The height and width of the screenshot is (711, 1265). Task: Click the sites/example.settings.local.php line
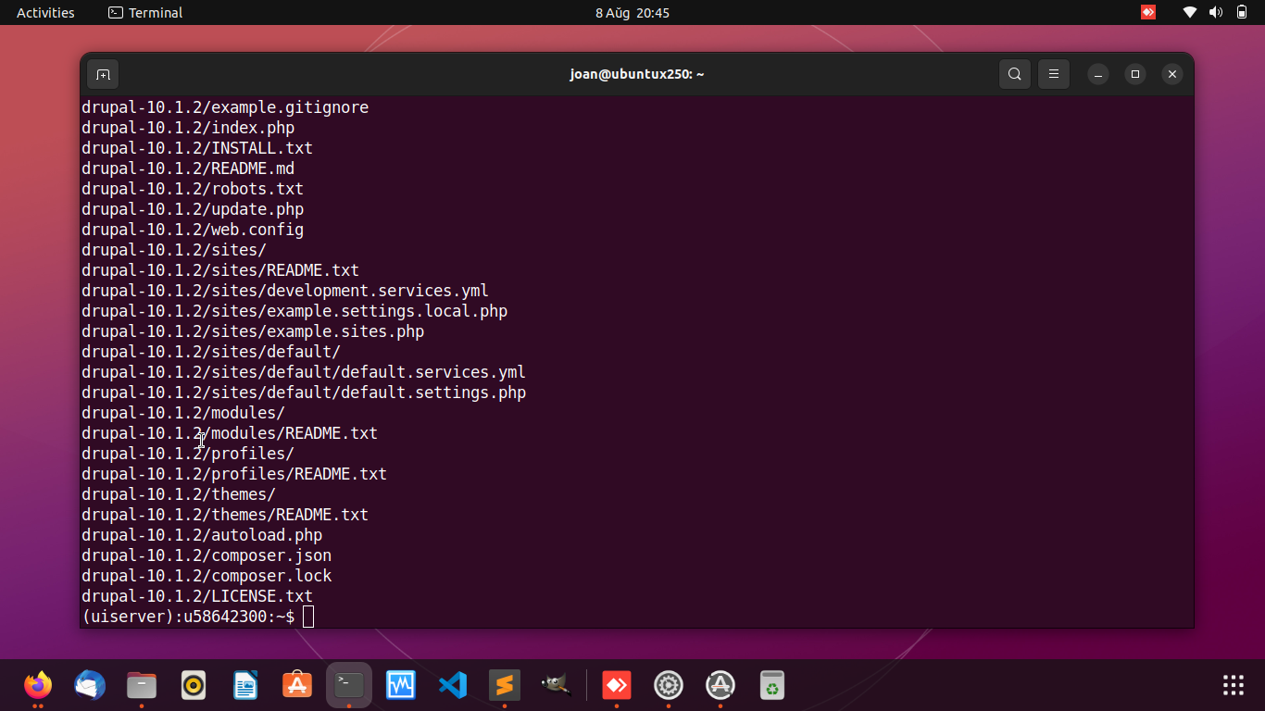294,311
